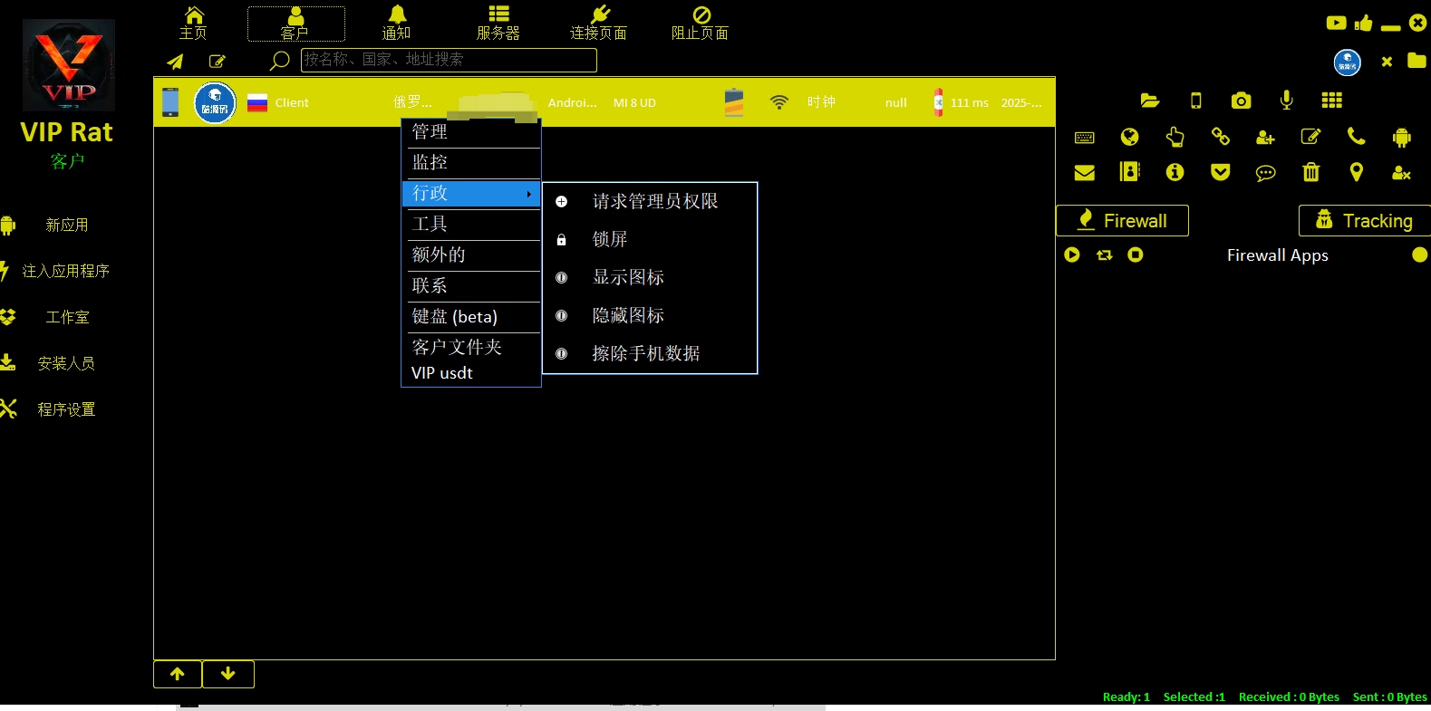The width and height of the screenshot is (1431, 711).
Task: Expand the 行政 submenu arrow
Action: coord(529,194)
